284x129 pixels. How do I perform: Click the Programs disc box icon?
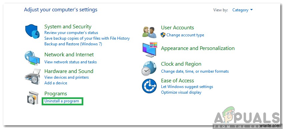[x=33, y=98]
